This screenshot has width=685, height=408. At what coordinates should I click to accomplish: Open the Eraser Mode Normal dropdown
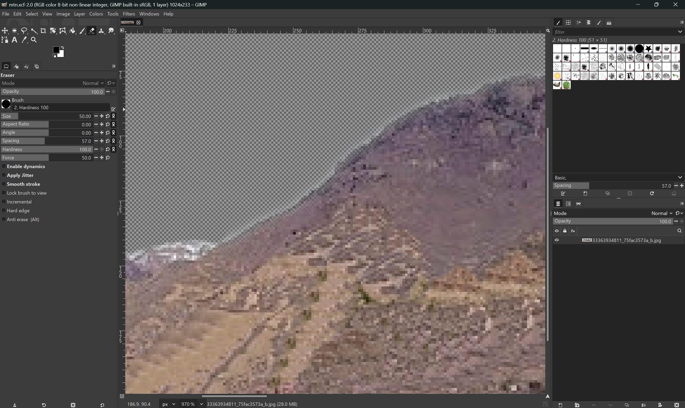pyautogui.click(x=52, y=83)
